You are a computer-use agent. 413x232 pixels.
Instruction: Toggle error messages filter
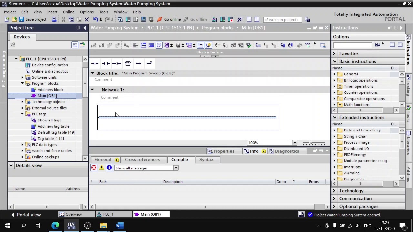[x=94, y=168]
